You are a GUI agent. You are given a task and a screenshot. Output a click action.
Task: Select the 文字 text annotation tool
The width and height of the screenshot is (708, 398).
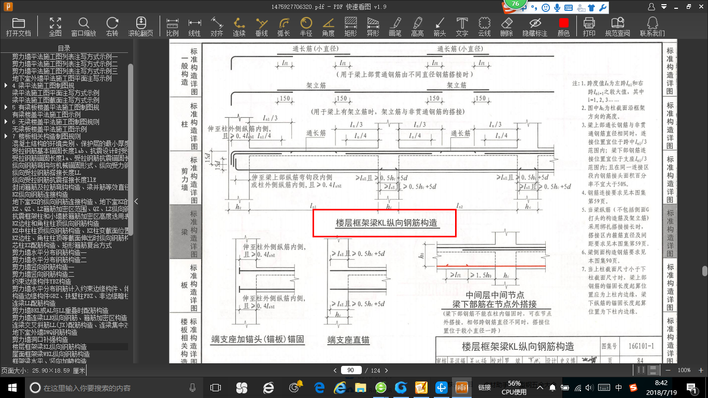coord(462,27)
